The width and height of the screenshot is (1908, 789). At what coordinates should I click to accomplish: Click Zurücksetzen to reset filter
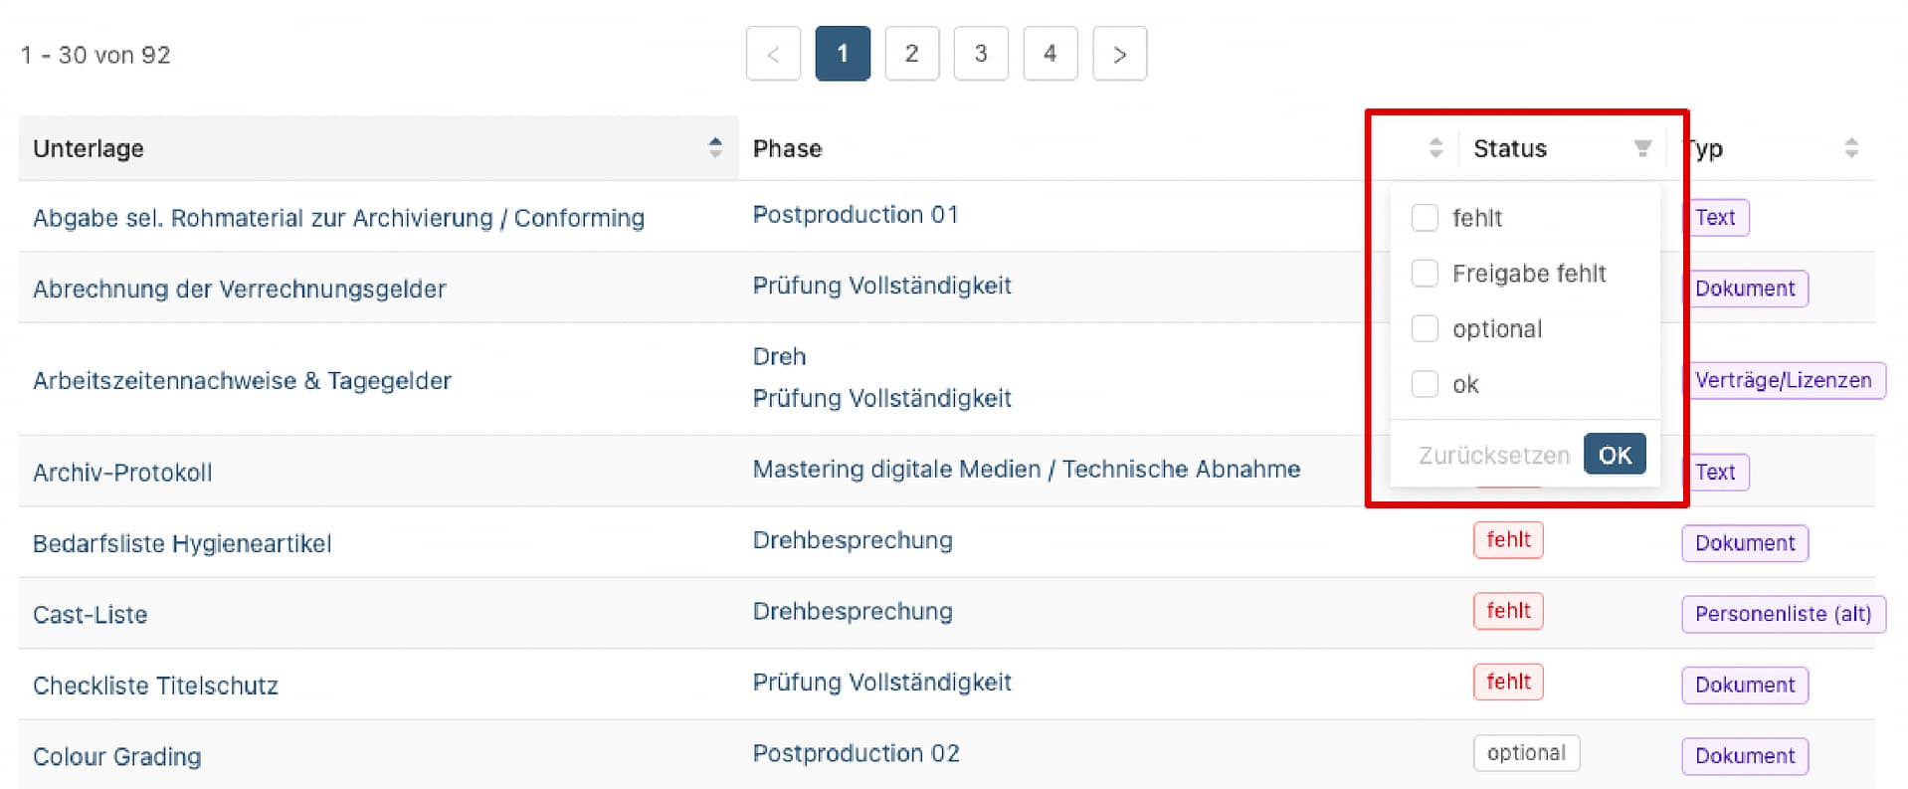(x=1493, y=456)
